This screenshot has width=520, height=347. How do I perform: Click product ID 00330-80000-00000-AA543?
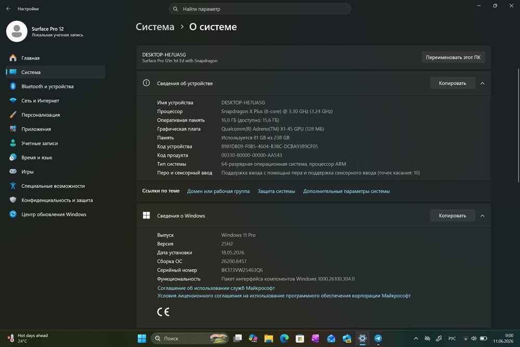click(x=251, y=155)
